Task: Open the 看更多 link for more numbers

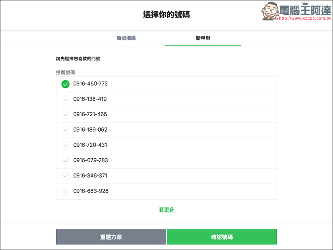Action: (166, 210)
